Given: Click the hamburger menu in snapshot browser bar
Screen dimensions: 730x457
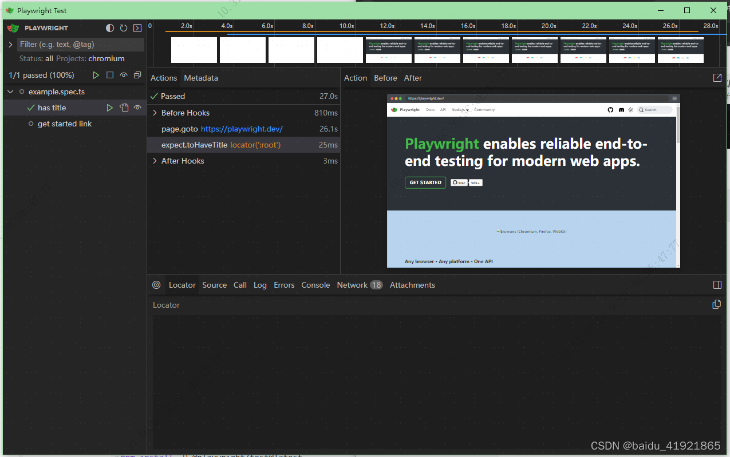Looking at the screenshot, I should [674, 98].
